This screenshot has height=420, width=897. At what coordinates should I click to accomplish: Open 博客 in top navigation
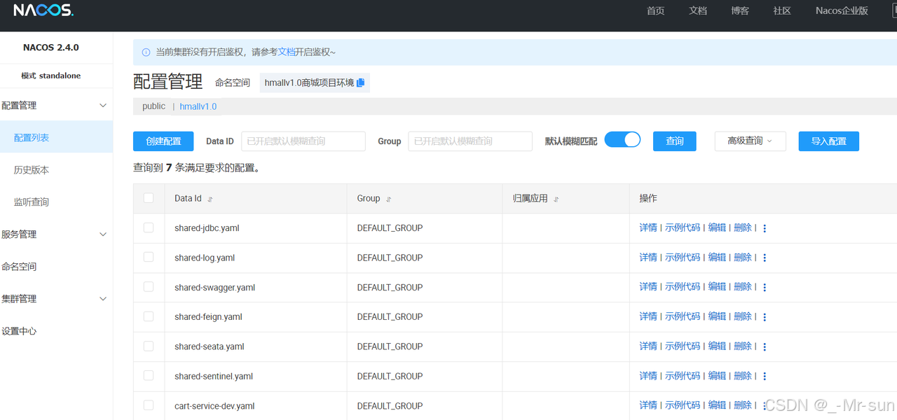(740, 10)
